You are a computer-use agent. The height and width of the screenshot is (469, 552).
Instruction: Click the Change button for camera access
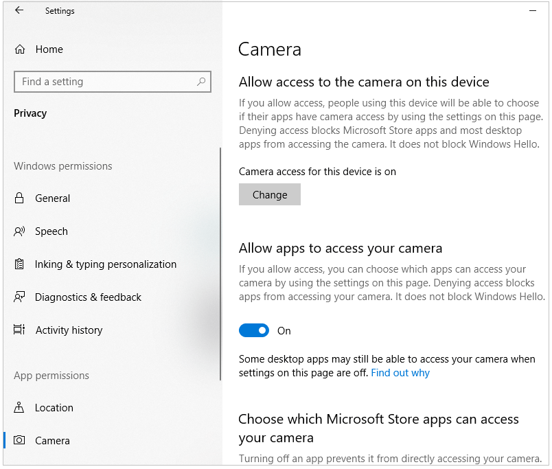269,194
